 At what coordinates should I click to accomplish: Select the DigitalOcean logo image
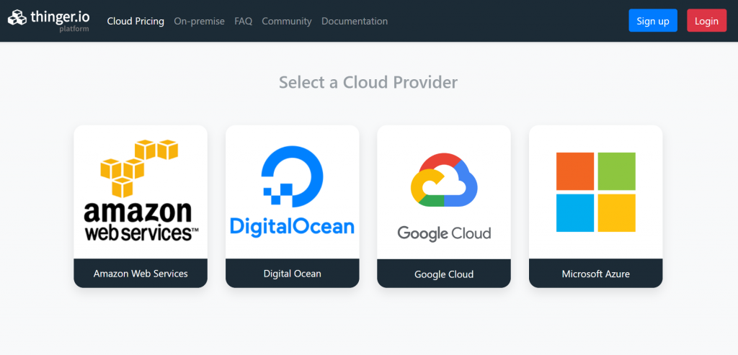[x=293, y=190]
